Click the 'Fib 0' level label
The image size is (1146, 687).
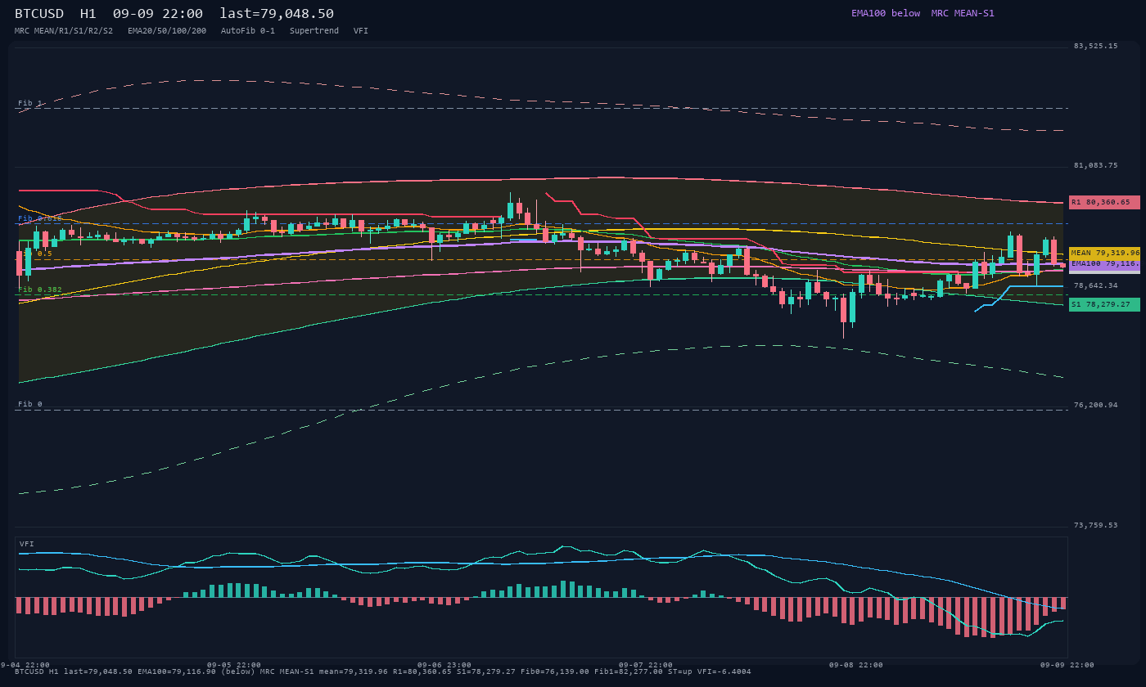pyautogui.click(x=30, y=404)
